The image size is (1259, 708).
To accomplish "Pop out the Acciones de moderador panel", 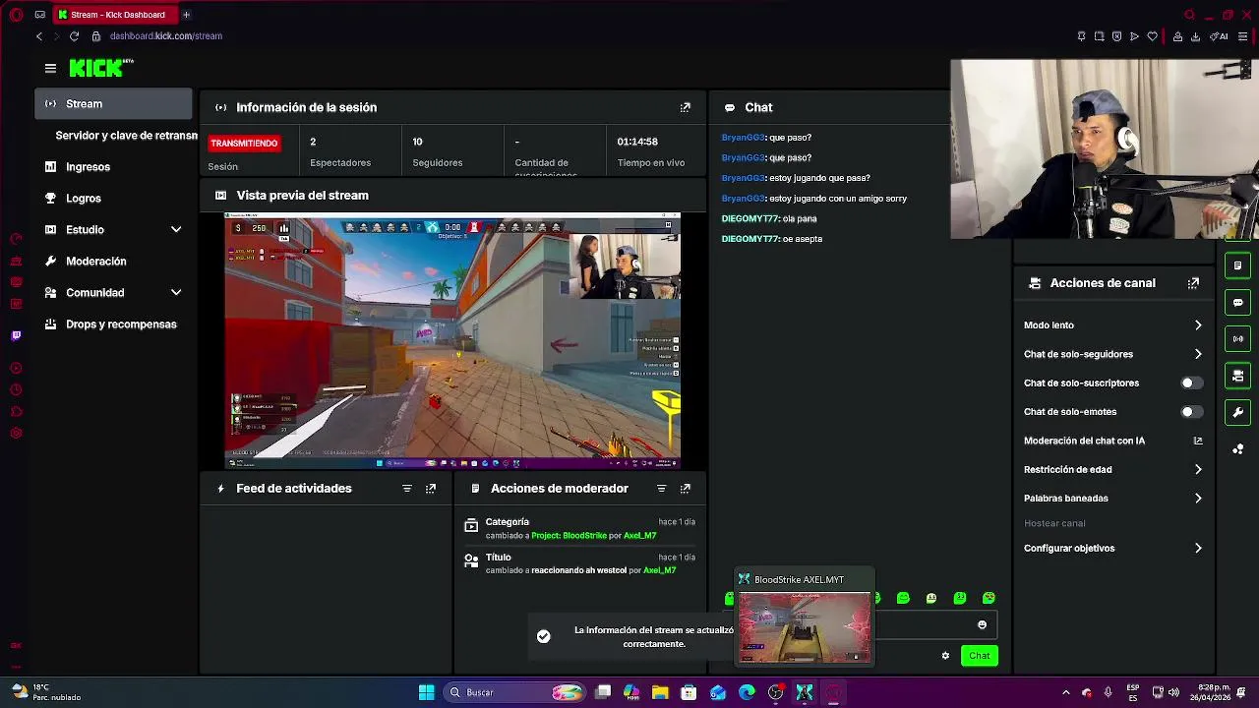I will [686, 489].
